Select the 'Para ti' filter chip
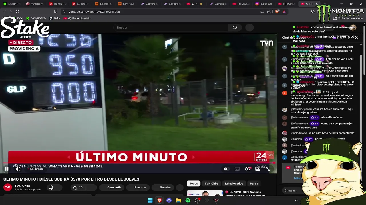 pos(254,183)
